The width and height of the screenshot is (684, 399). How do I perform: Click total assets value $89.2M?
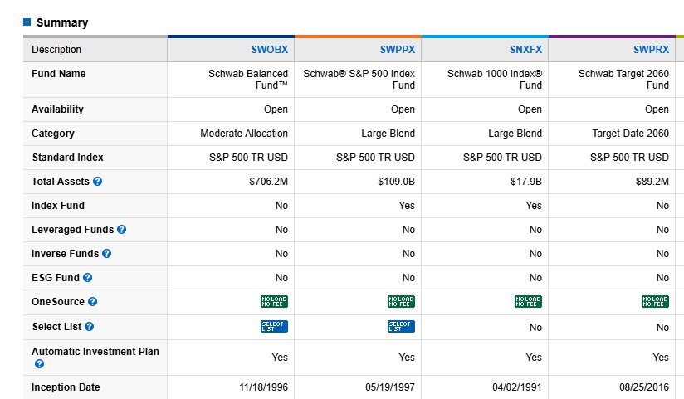point(652,182)
